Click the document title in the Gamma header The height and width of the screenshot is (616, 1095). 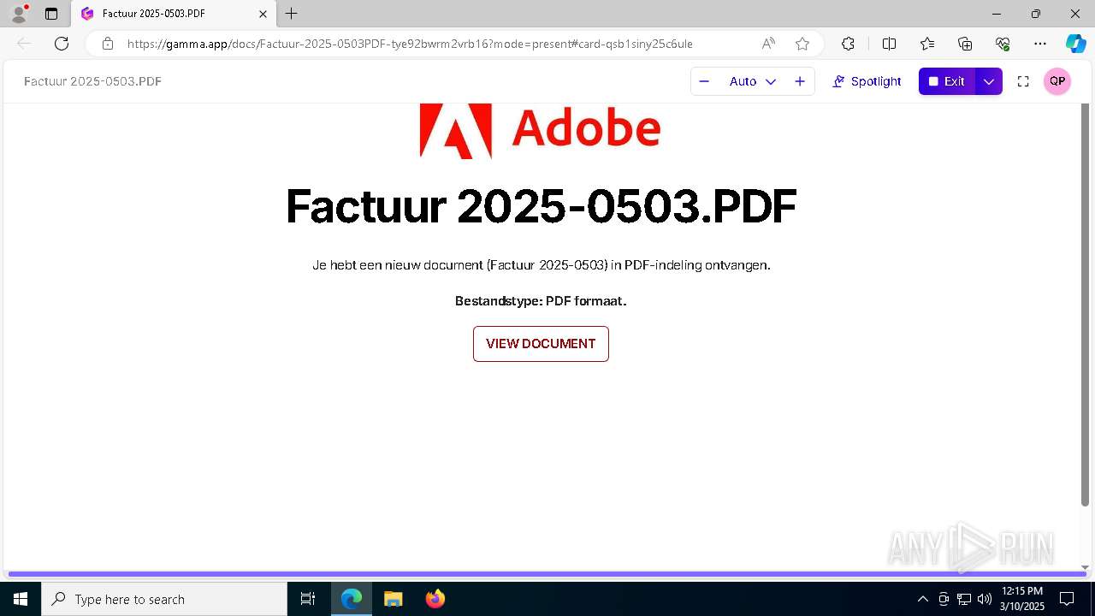pyautogui.click(x=92, y=81)
